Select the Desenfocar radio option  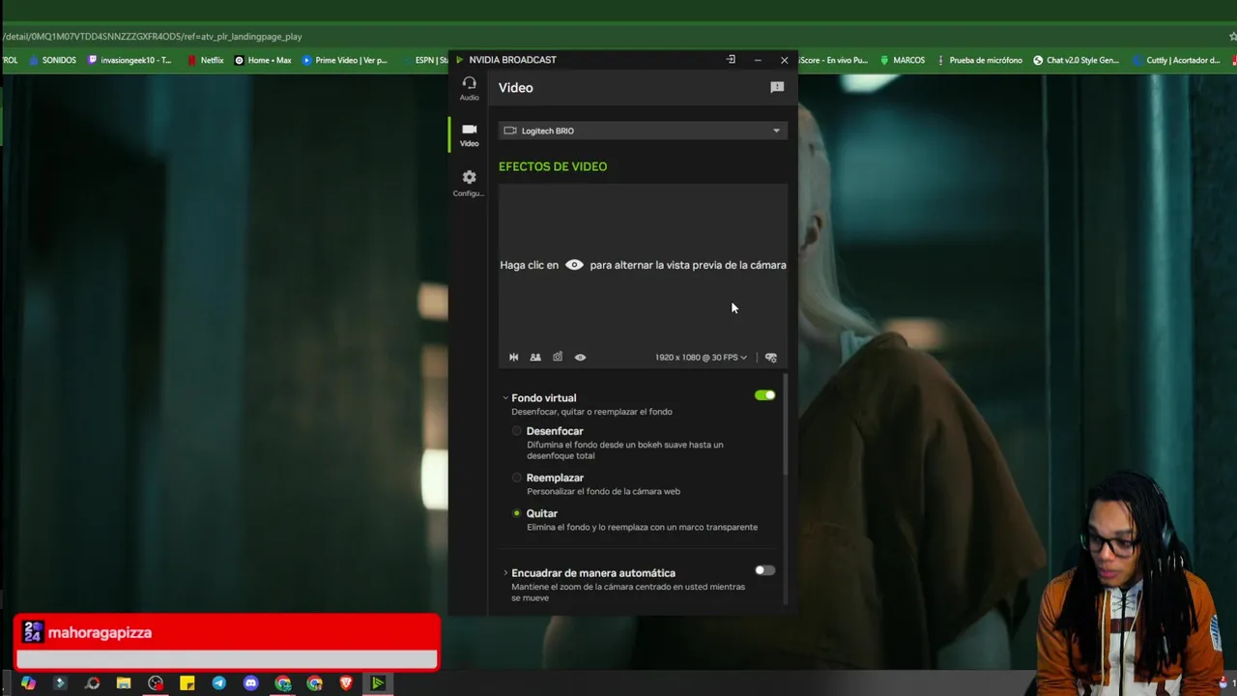click(517, 431)
